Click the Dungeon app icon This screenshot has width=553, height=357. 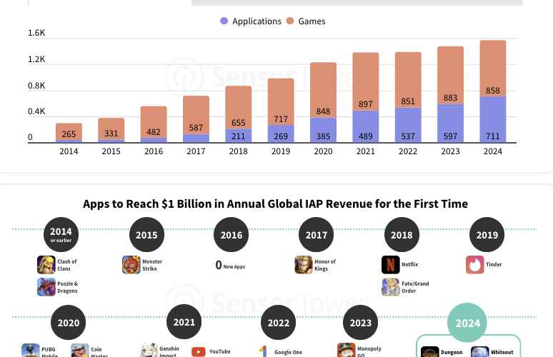[430, 352]
